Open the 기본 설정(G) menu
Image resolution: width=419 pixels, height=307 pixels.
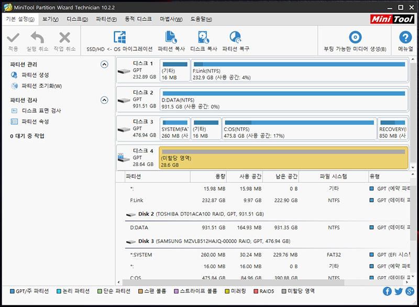(20, 19)
